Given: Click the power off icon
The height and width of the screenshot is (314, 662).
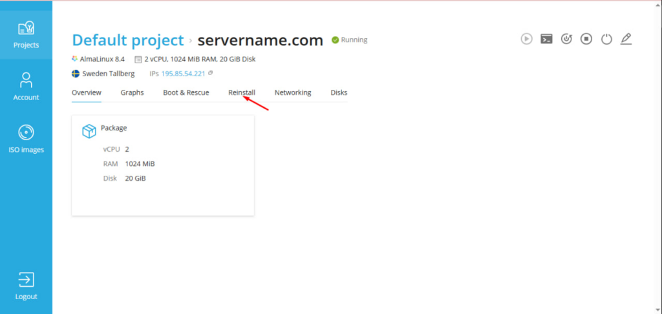Looking at the screenshot, I should pyautogui.click(x=606, y=39).
